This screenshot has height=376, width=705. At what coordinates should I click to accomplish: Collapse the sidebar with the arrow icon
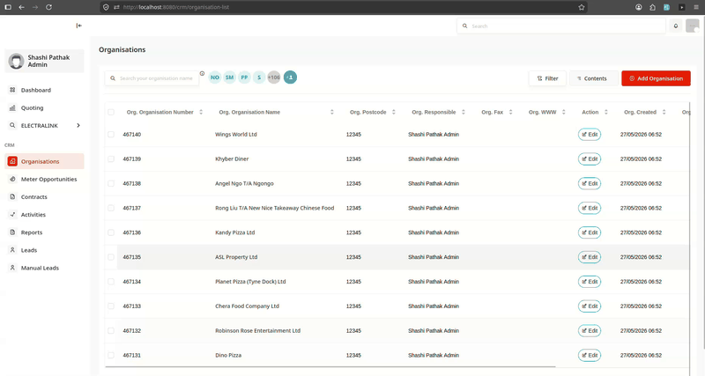(78, 26)
